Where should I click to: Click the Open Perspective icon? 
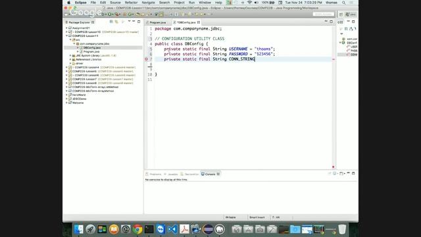coord(341,14)
